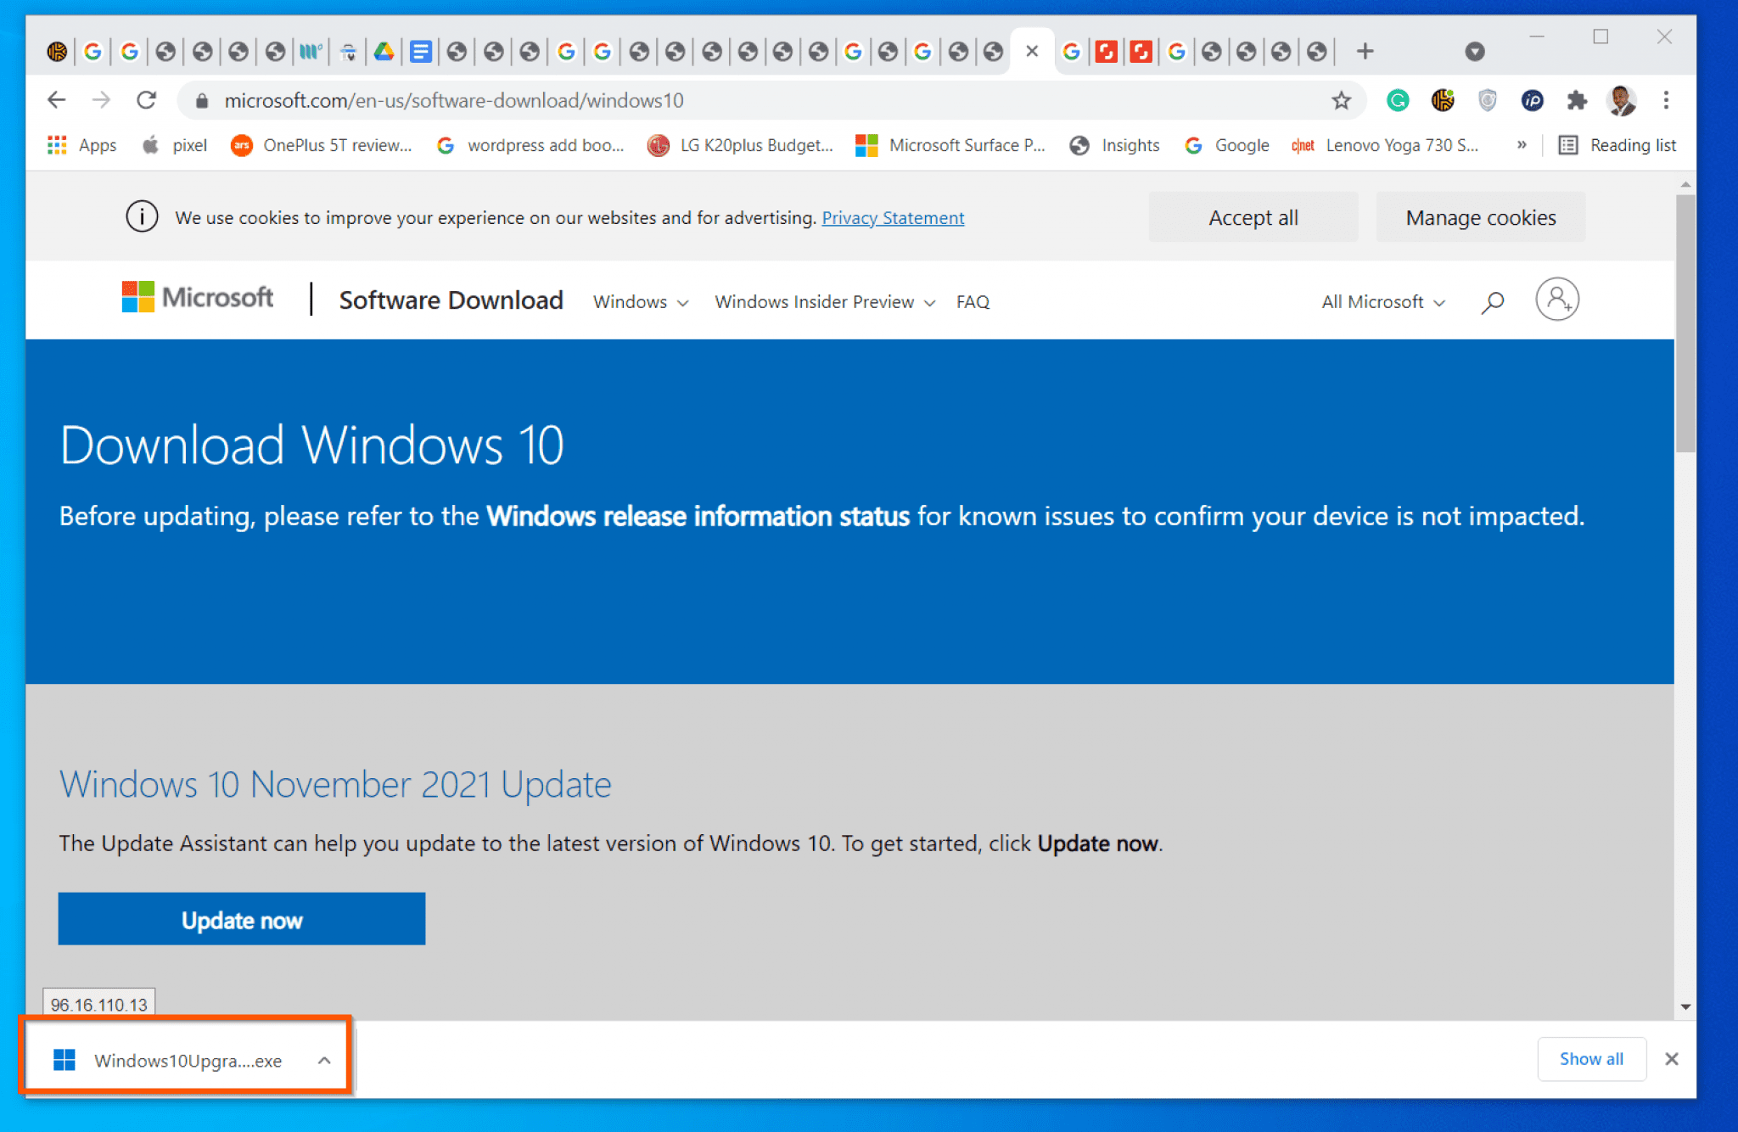Switch to the Google Docs tab
Image resolution: width=1738 pixels, height=1132 pixels.
click(421, 52)
